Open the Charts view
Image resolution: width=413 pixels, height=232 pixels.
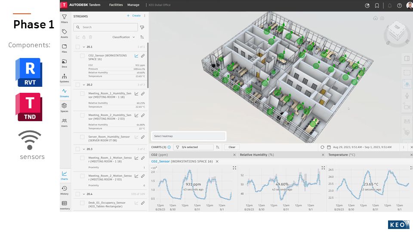[64, 175]
